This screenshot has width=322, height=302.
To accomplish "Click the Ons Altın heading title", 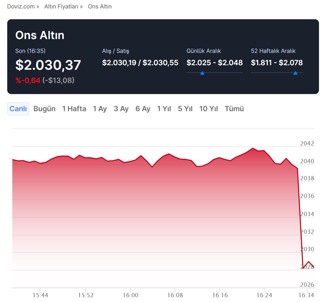I will pyautogui.click(x=40, y=35).
